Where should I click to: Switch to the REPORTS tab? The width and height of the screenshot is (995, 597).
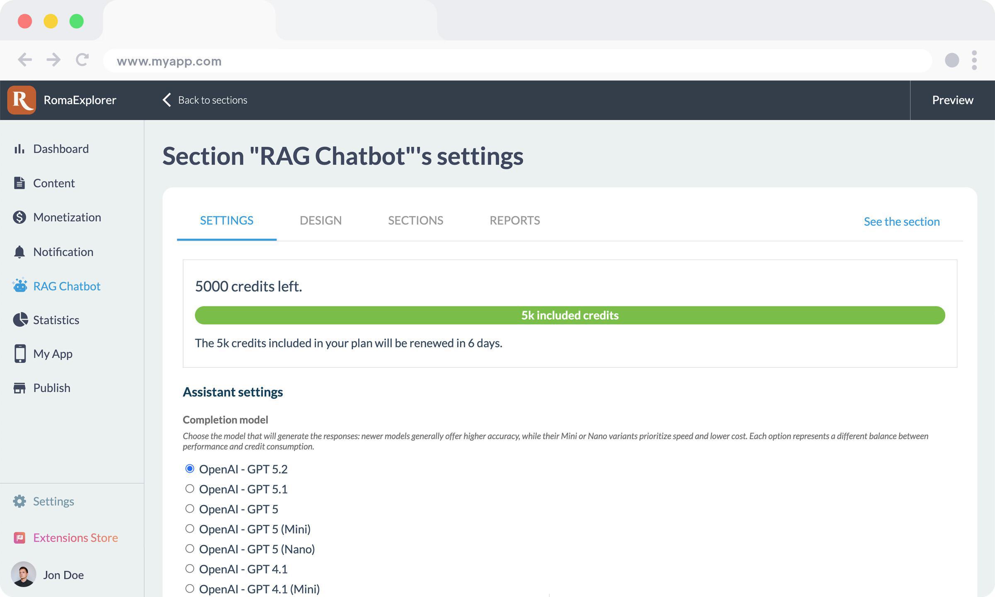(514, 220)
